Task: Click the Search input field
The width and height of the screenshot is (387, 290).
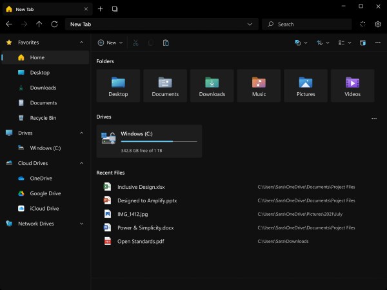Action: coord(307,24)
